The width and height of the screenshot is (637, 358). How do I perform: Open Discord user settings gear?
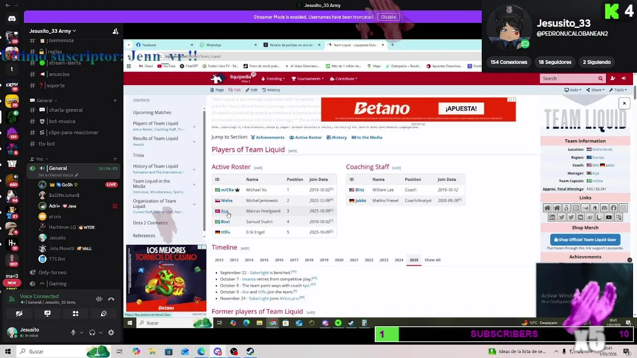point(111,333)
